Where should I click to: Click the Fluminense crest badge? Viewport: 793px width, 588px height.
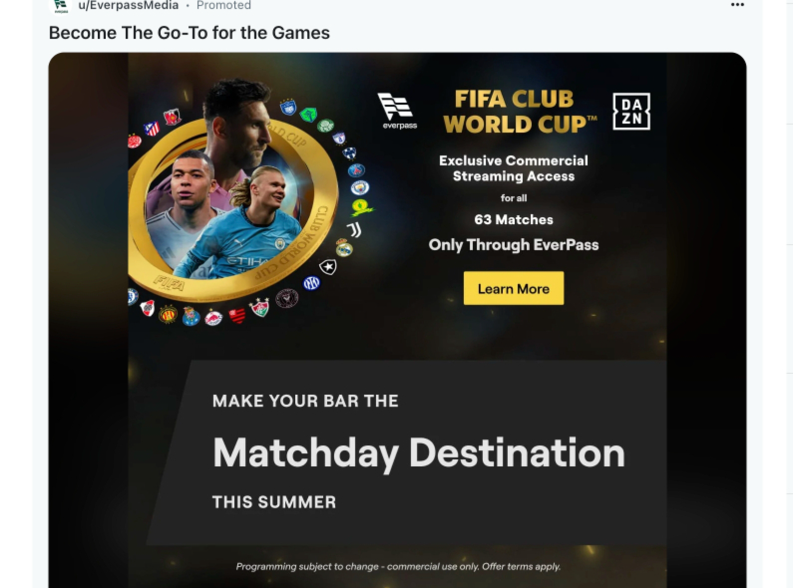pos(259,307)
